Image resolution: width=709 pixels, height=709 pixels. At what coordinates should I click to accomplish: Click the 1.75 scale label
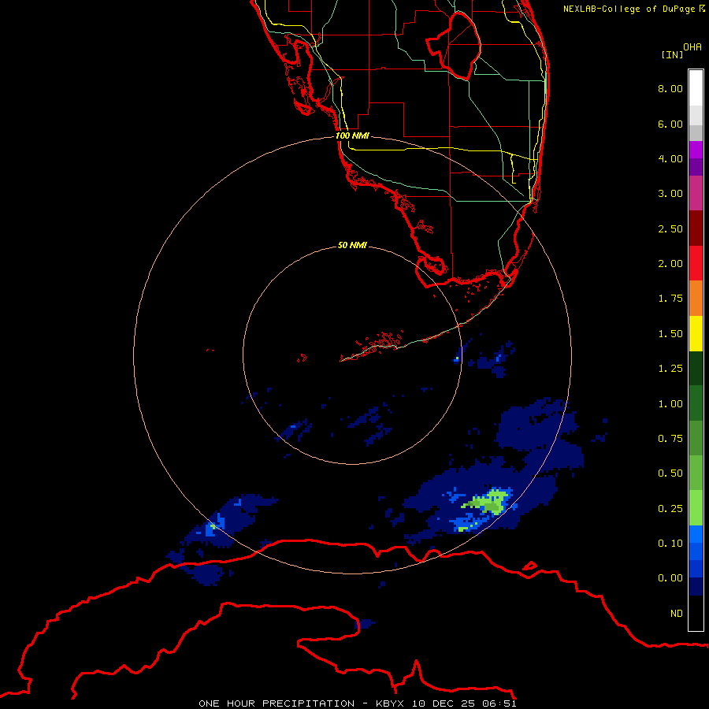670,299
